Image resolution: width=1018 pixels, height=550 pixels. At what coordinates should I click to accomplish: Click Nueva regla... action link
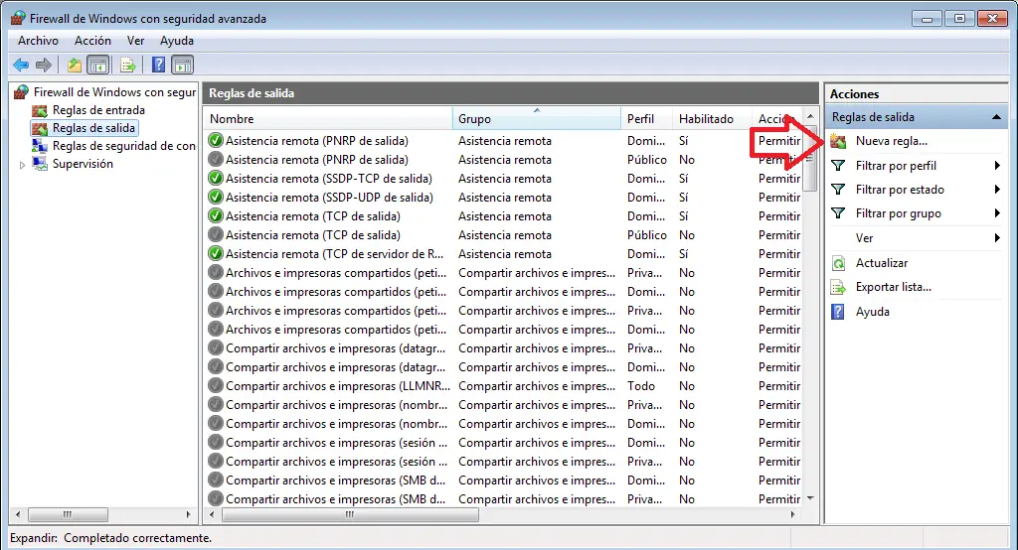pos(892,141)
